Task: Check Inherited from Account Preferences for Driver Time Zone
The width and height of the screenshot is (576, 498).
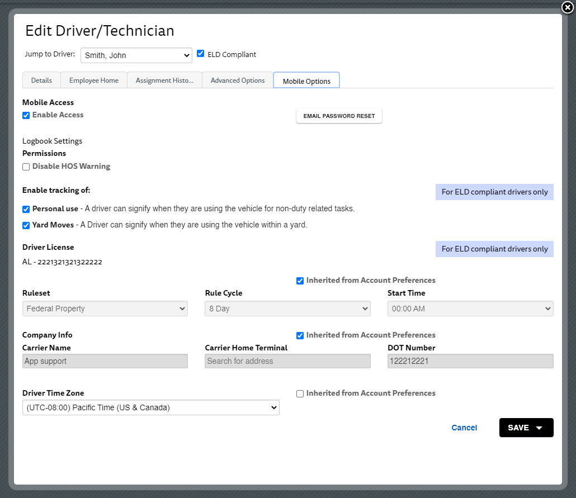Action: (300, 393)
